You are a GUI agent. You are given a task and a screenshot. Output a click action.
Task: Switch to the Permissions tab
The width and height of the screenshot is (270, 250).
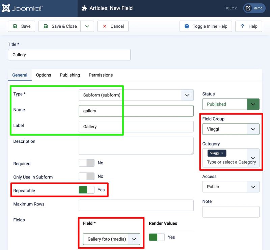coord(101,75)
